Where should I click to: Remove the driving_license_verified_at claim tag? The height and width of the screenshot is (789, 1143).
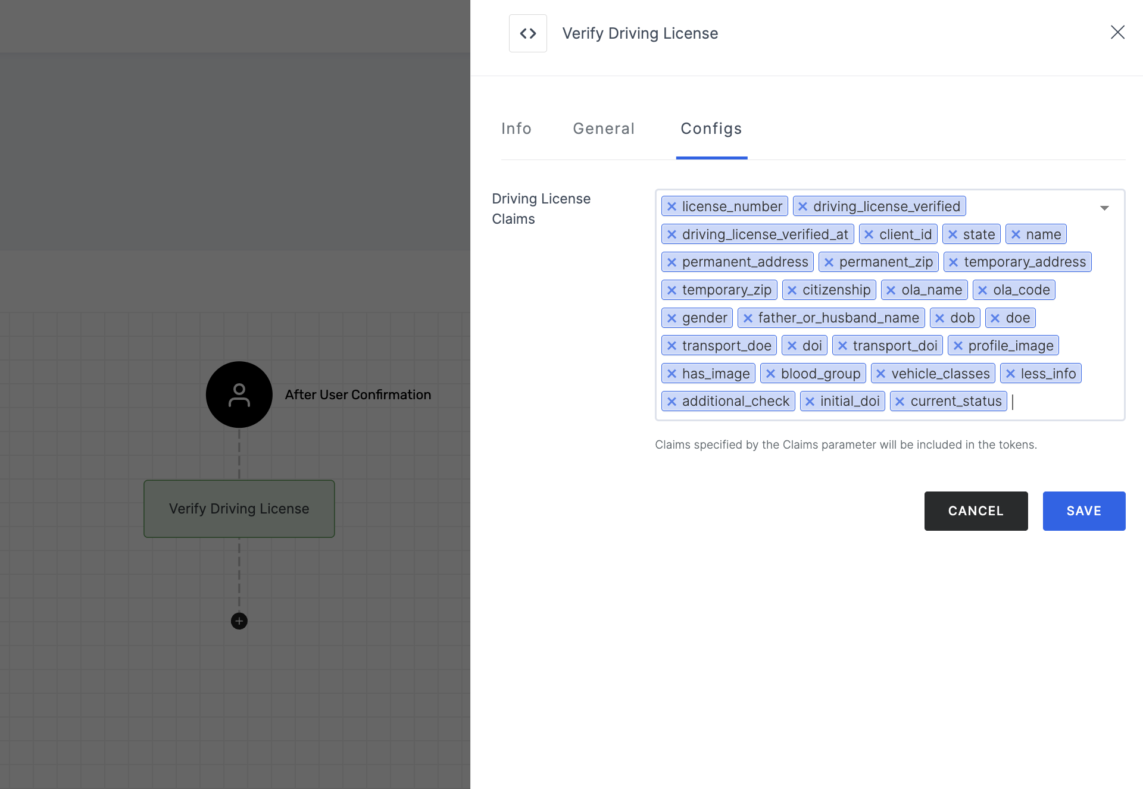pyautogui.click(x=672, y=234)
